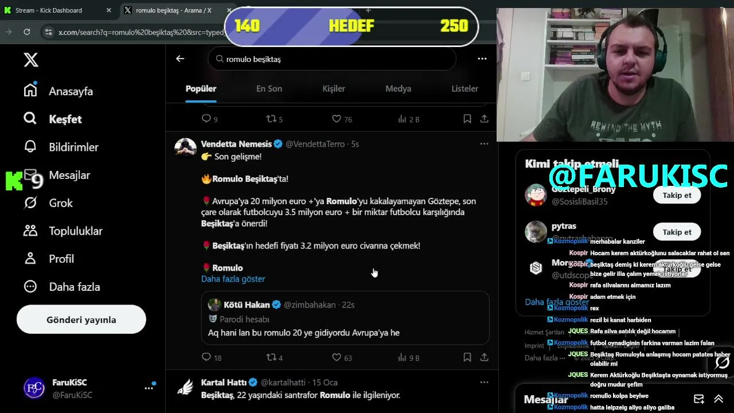This screenshot has height=413, width=734.
Task: Open Grok from the sidebar
Action: [x=30, y=202]
